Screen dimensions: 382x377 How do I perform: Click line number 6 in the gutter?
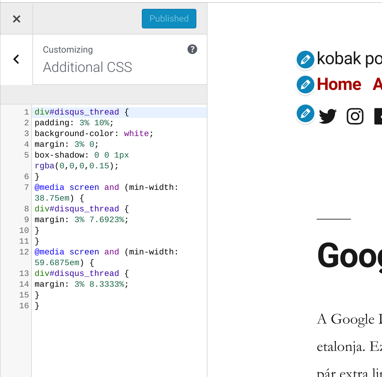(x=26, y=177)
